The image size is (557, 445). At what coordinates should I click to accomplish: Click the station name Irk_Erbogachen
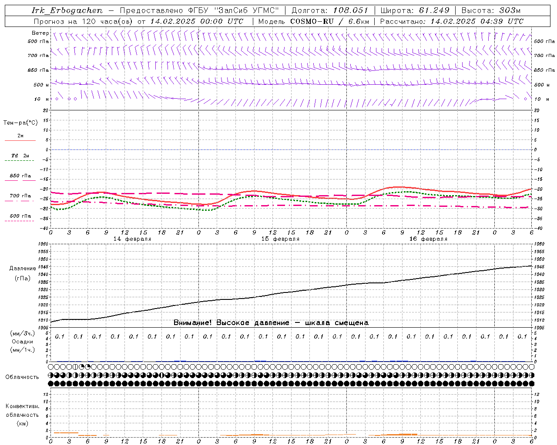tap(67, 10)
